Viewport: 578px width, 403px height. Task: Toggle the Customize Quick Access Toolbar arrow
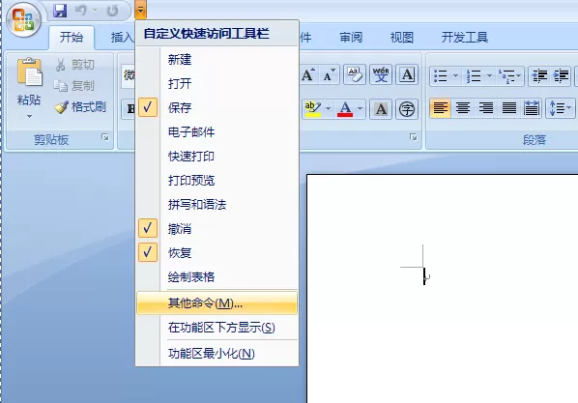tap(140, 11)
